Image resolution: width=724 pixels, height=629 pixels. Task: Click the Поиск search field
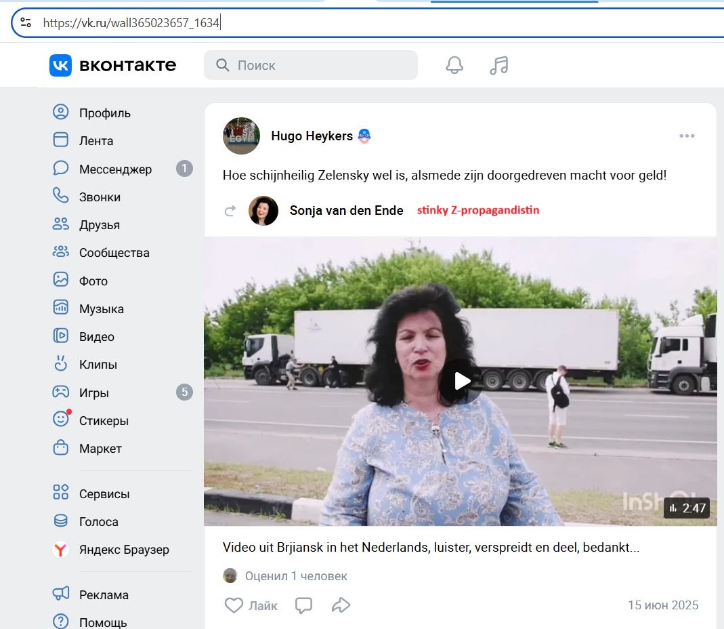click(311, 65)
